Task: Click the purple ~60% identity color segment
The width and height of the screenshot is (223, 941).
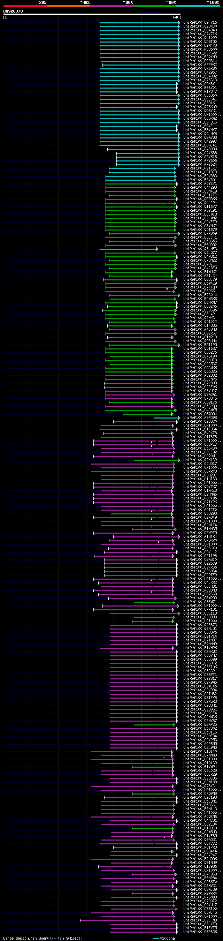Action: click(111, 6)
